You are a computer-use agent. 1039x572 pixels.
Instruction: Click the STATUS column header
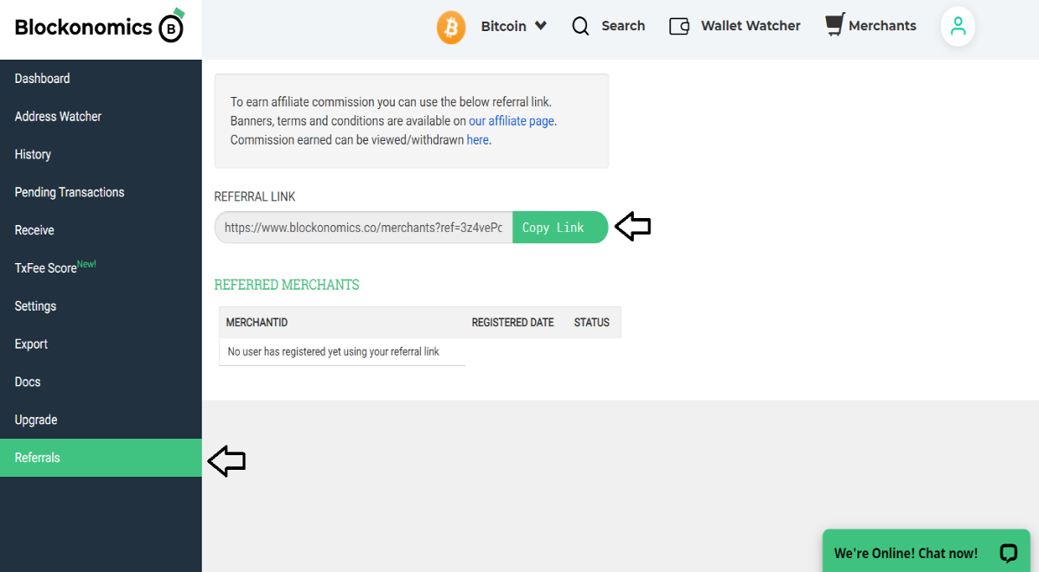(x=591, y=323)
